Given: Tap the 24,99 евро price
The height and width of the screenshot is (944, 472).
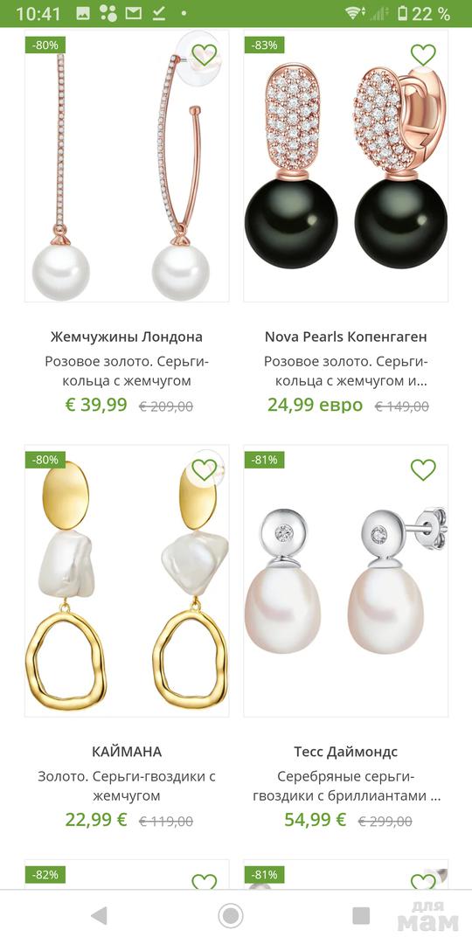Looking at the screenshot, I should [x=315, y=405].
